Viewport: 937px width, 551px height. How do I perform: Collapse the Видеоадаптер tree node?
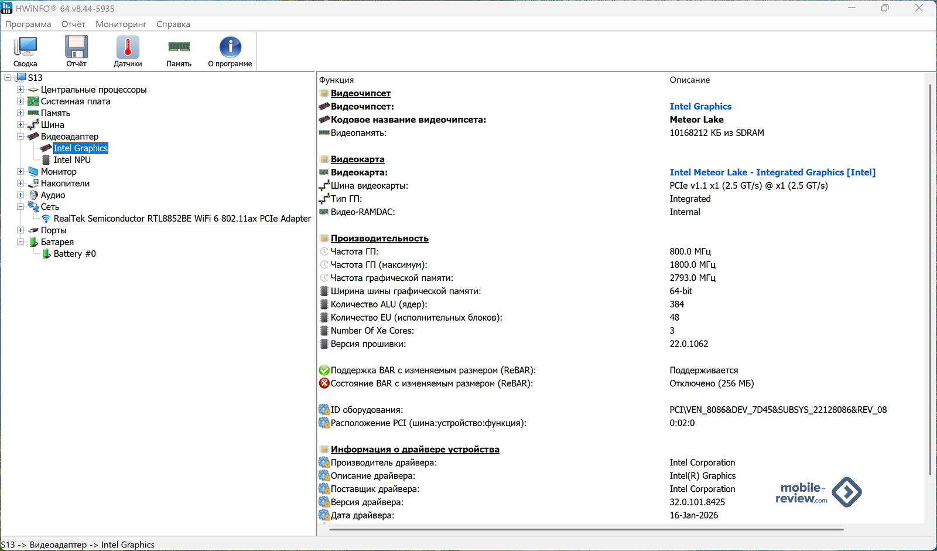click(20, 137)
